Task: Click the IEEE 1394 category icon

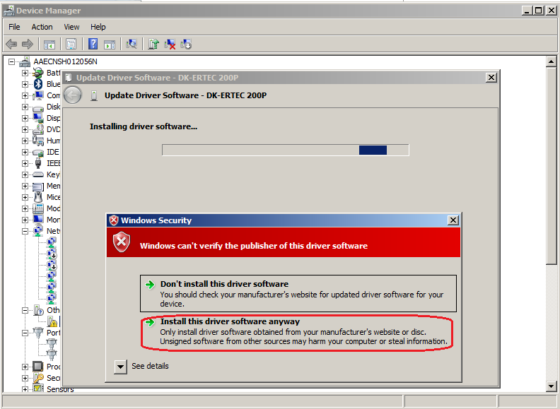Action: pos(38,163)
